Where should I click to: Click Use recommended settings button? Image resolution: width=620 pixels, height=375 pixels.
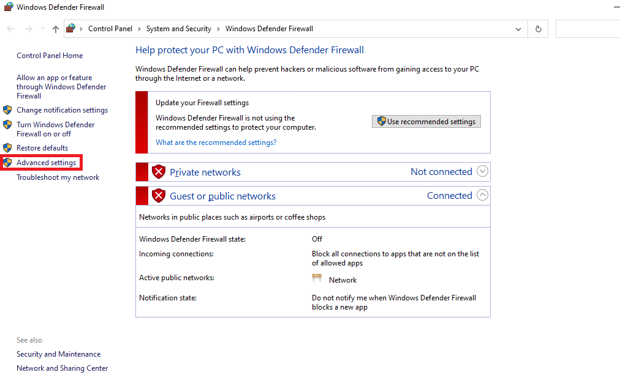tap(426, 122)
